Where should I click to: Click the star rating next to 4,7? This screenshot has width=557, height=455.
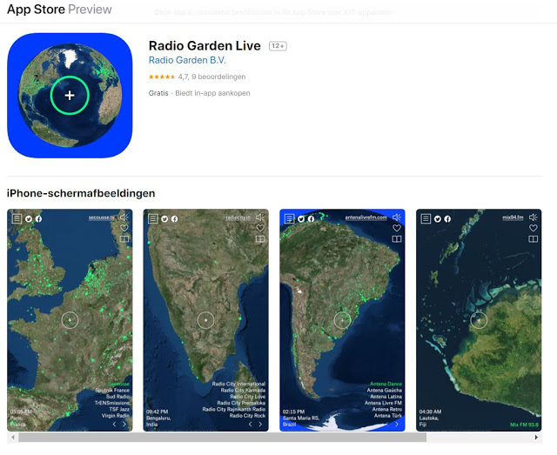[x=162, y=77]
